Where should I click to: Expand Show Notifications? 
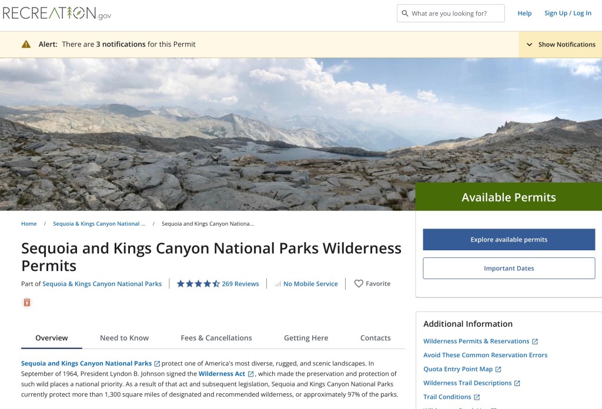coord(560,45)
